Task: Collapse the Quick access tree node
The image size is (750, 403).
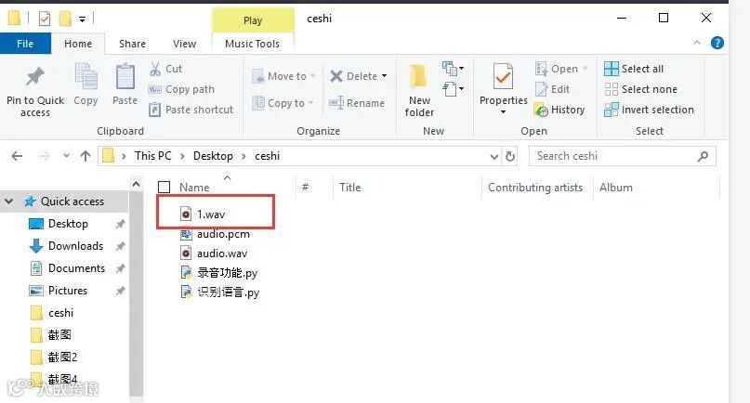Action: pos(9,201)
